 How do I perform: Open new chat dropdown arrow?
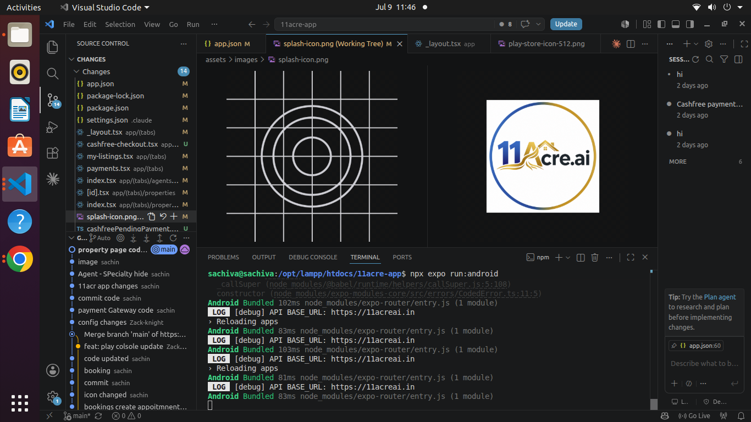[x=696, y=44]
